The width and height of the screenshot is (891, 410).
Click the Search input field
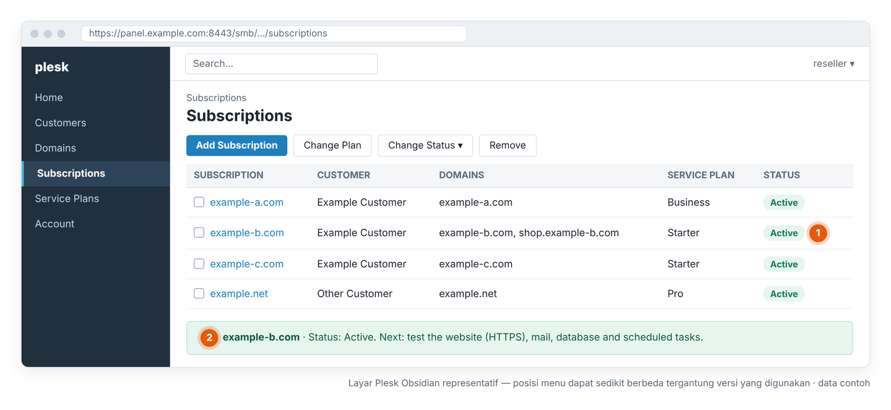[281, 64]
